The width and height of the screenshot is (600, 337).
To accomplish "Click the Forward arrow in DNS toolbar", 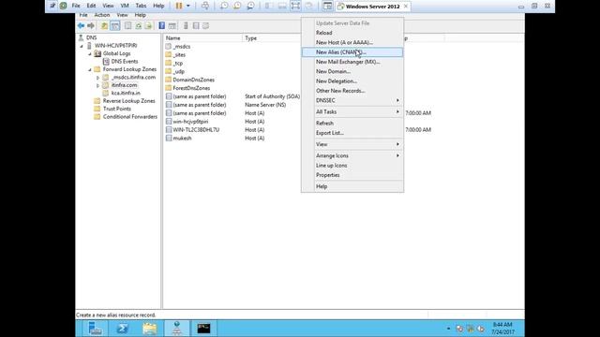I will (91, 25).
